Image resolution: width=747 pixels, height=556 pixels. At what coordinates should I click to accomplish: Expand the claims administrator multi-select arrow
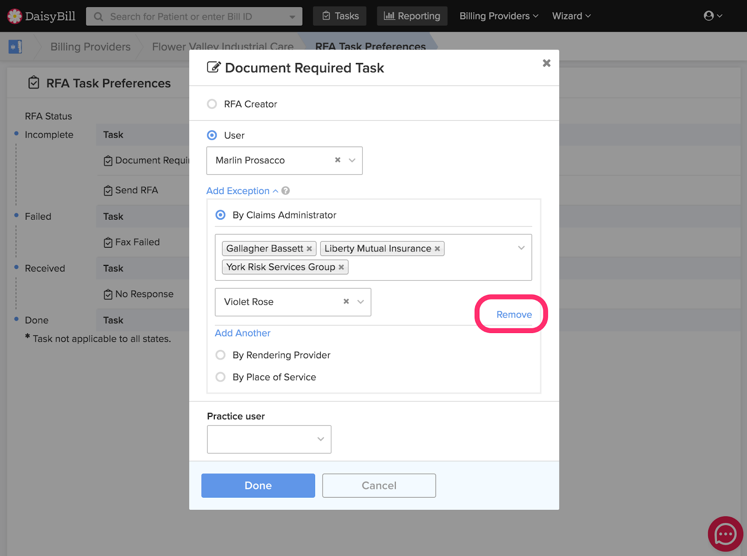tap(521, 248)
